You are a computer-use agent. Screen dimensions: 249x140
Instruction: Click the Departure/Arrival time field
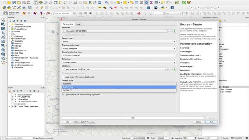(118, 56)
